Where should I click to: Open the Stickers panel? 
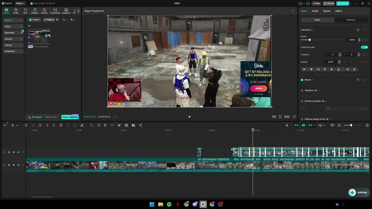pyautogui.click(x=35, y=11)
